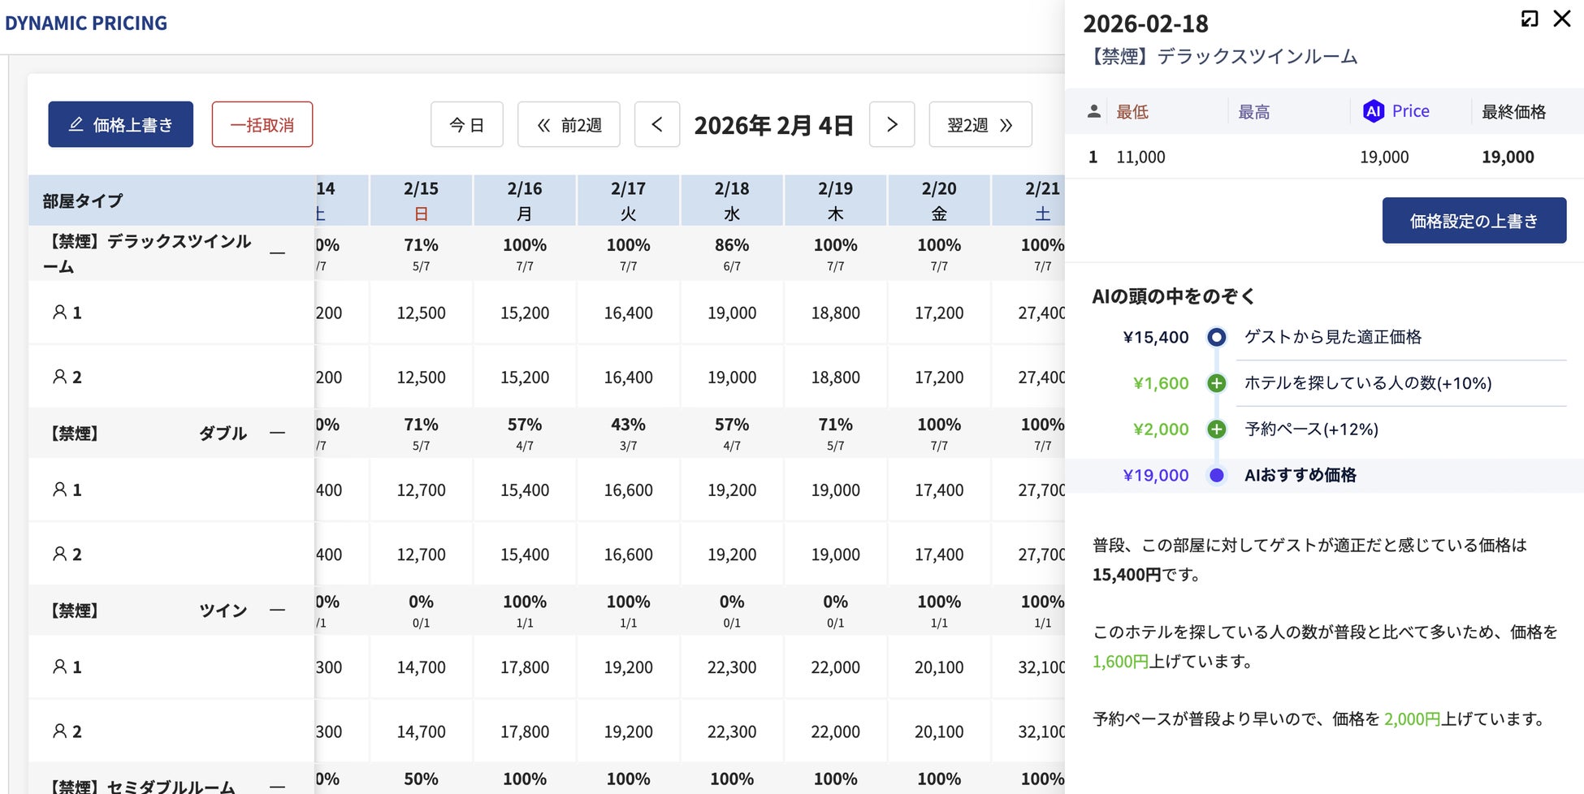Click デラックスツイン 1-guest price 18,800 on 2/19
Image resolution: width=1584 pixels, height=794 pixels.
[x=835, y=313]
